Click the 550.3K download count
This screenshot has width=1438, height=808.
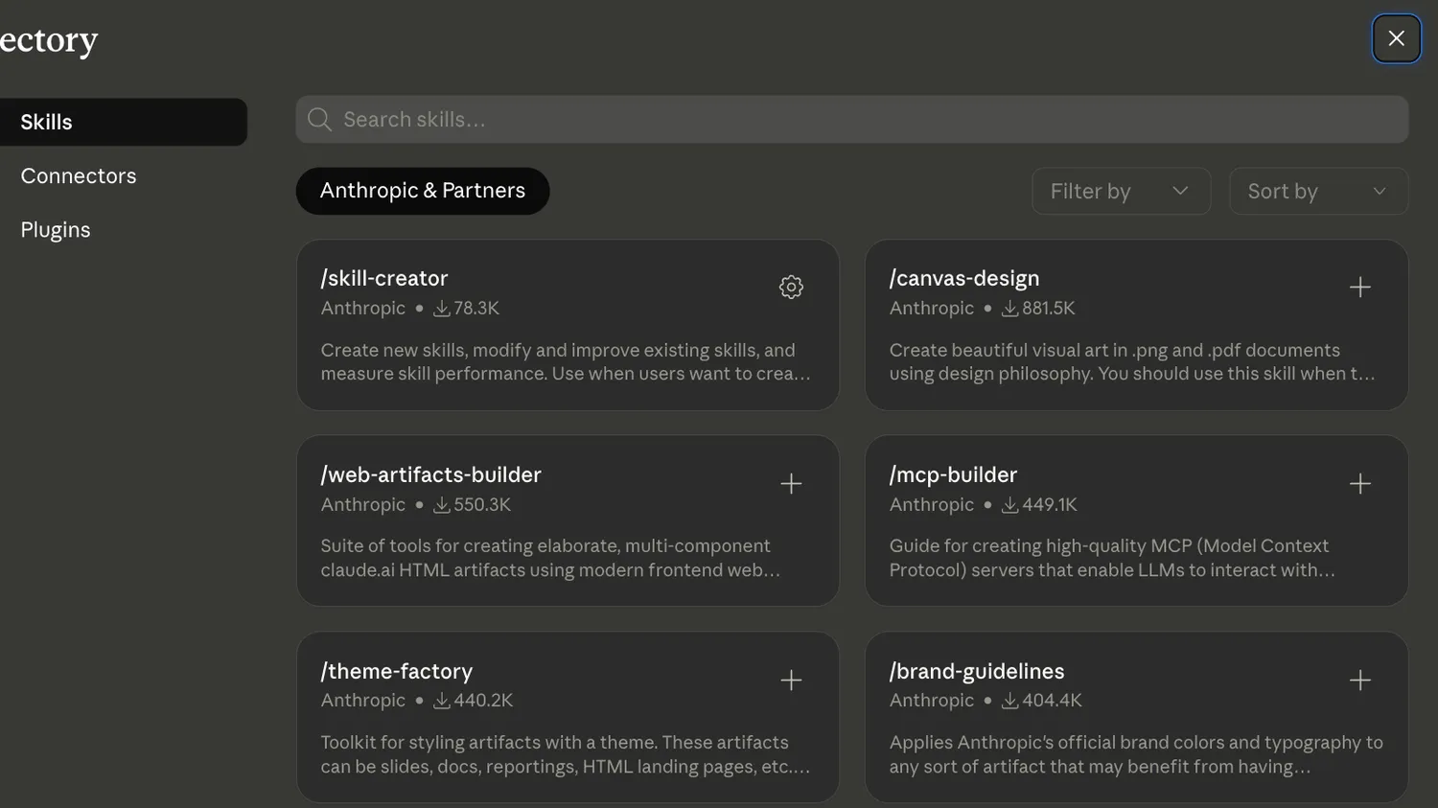click(482, 504)
